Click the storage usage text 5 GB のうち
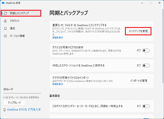 21,97
